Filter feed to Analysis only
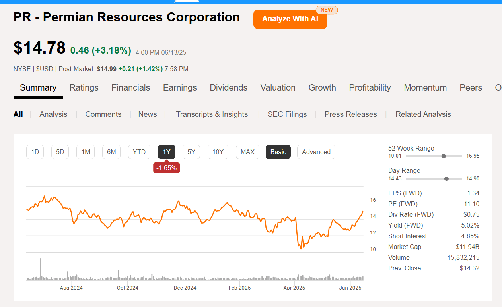This screenshot has height=307, width=502. tap(53, 114)
